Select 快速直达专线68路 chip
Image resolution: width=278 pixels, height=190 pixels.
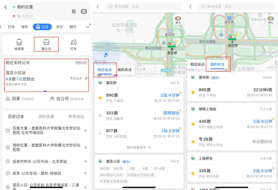(113, 181)
